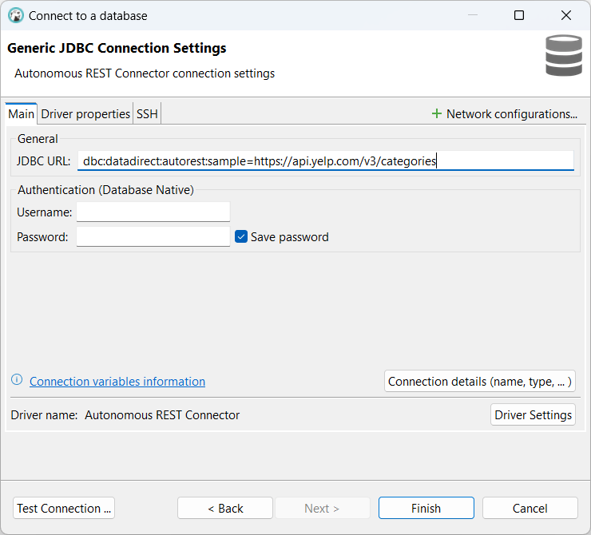Open the Connection variables information link

[117, 382]
